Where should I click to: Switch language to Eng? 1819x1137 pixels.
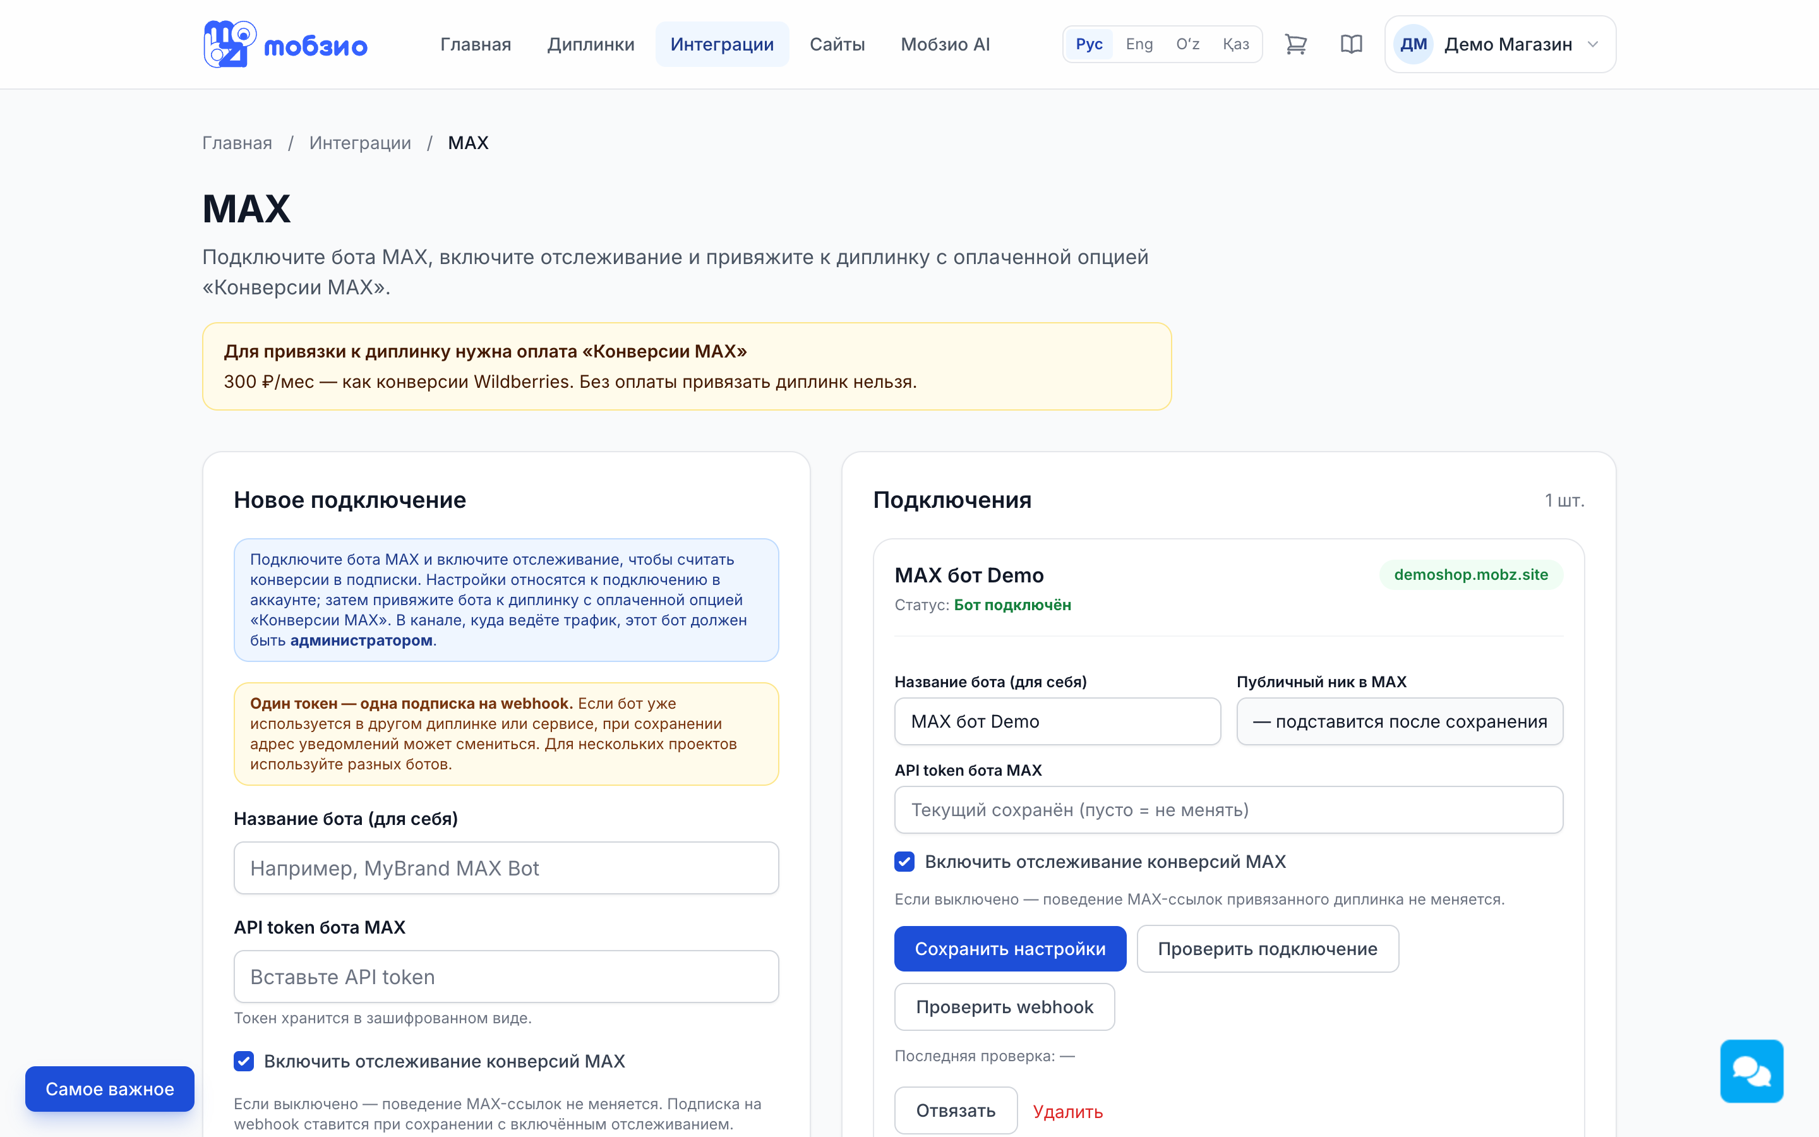pyautogui.click(x=1139, y=44)
